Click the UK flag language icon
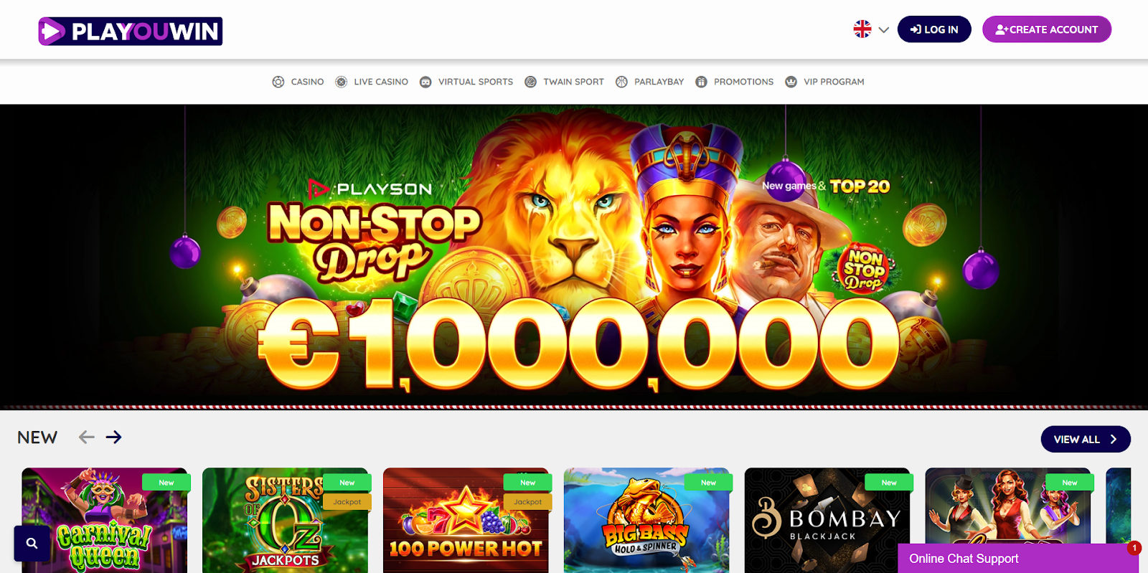This screenshot has height=573, width=1148. point(862,29)
